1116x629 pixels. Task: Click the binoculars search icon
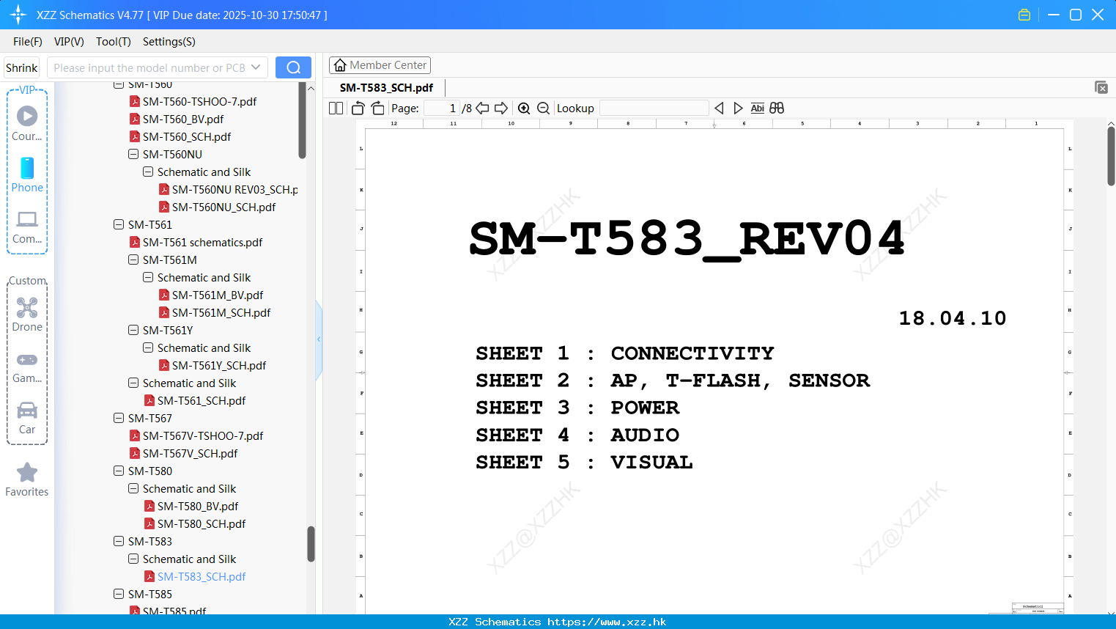click(x=777, y=108)
